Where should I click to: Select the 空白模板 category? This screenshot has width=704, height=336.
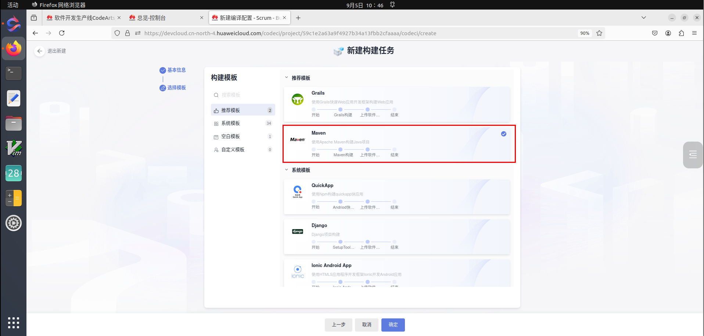click(x=243, y=136)
